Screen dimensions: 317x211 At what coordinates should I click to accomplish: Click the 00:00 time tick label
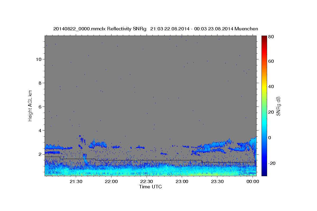[253, 182]
